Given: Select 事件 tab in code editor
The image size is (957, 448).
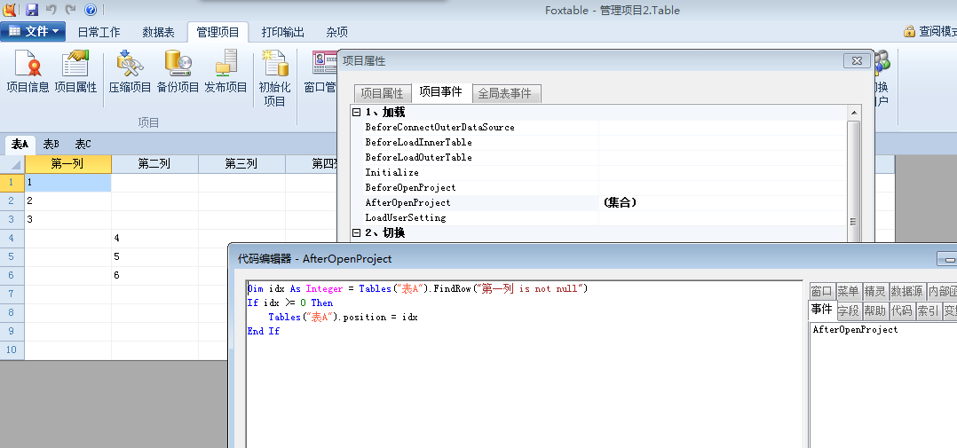Looking at the screenshot, I should click(821, 310).
